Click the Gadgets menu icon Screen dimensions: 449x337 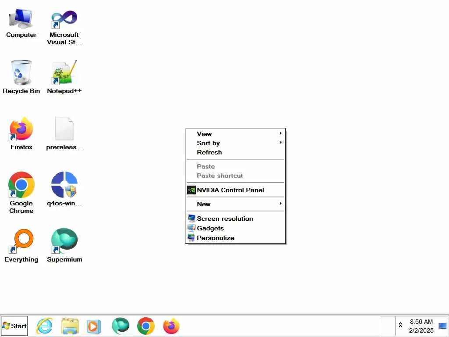pyautogui.click(x=191, y=228)
